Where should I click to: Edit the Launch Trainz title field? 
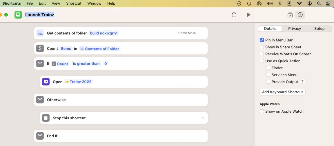click(x=40, y=15)
